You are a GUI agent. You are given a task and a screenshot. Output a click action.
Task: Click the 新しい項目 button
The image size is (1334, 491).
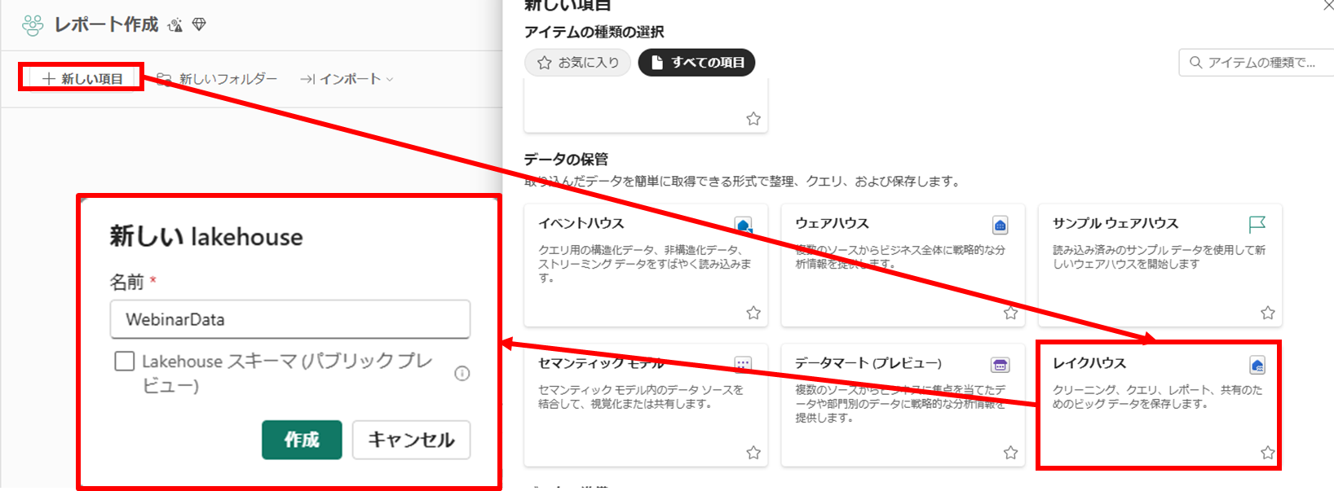tap(82, 78)
